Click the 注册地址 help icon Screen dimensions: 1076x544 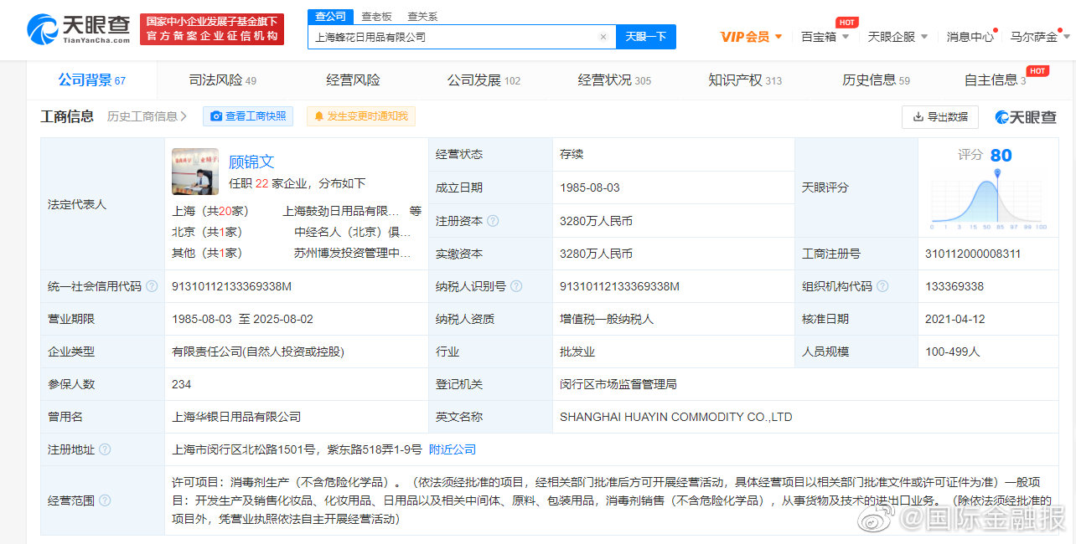pyautogui.click(x=105, y=449)
